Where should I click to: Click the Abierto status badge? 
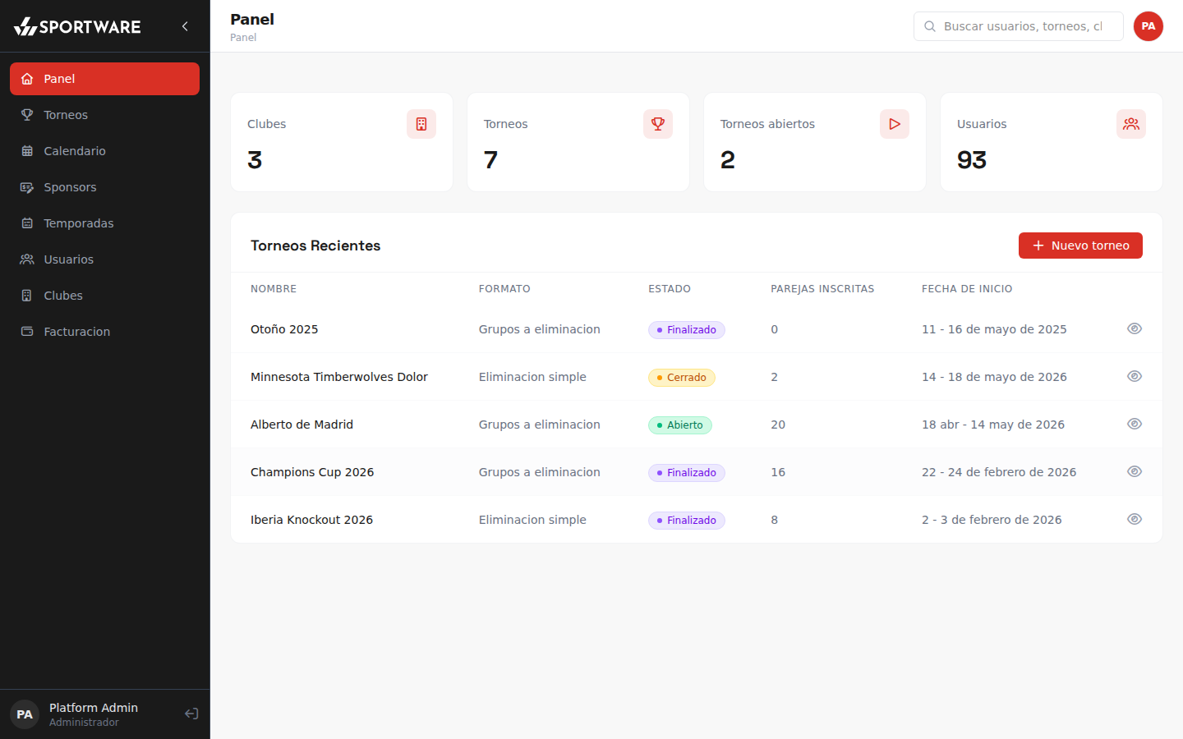coord(680,425)
